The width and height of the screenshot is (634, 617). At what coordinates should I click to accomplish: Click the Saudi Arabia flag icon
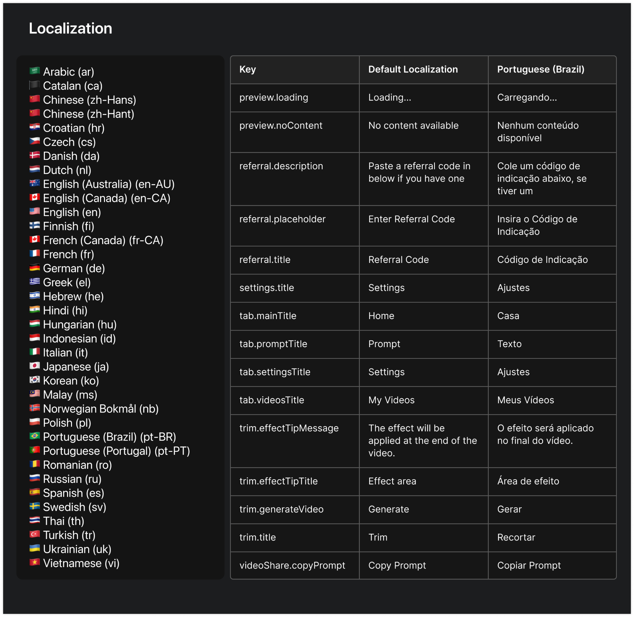(34, 71)
